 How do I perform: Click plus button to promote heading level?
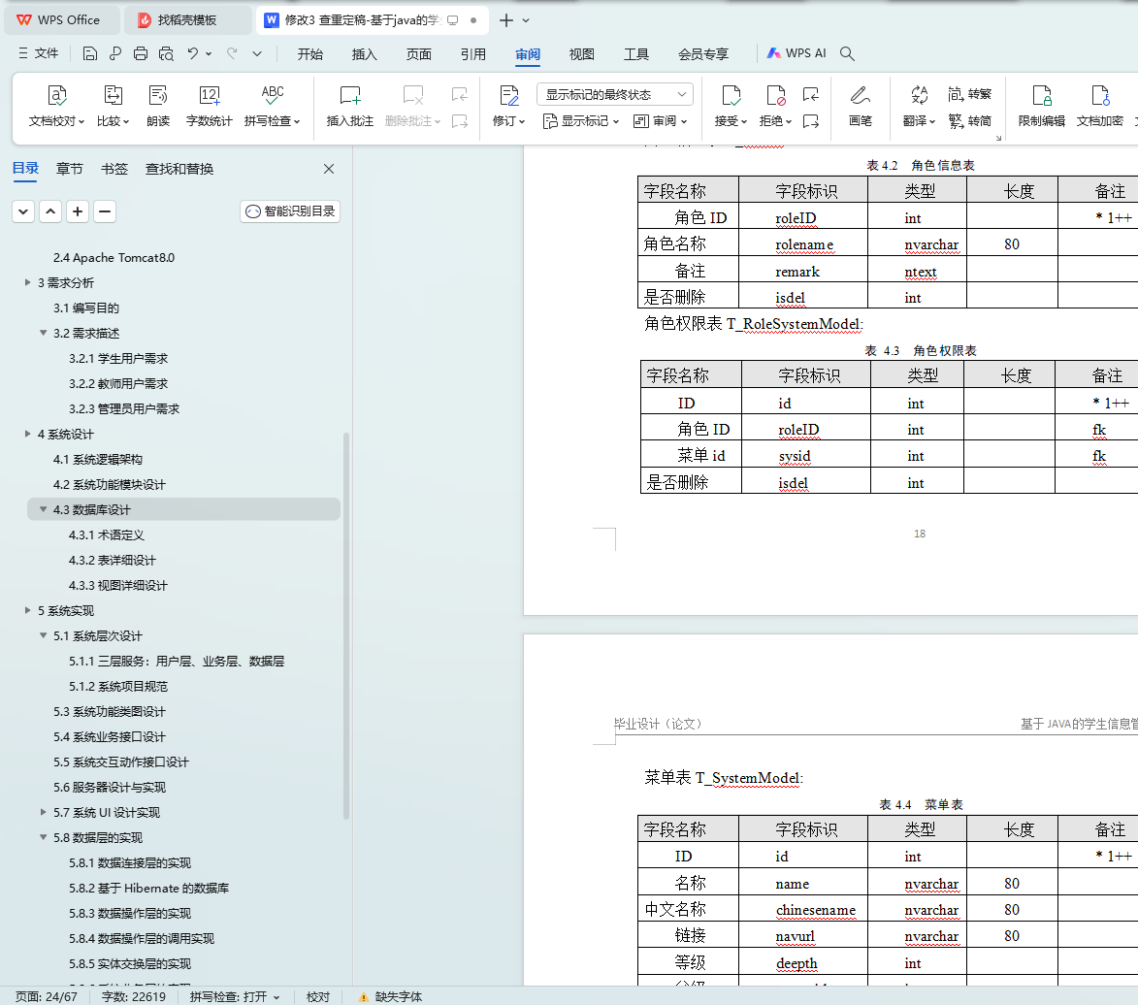tap(78, 211)
